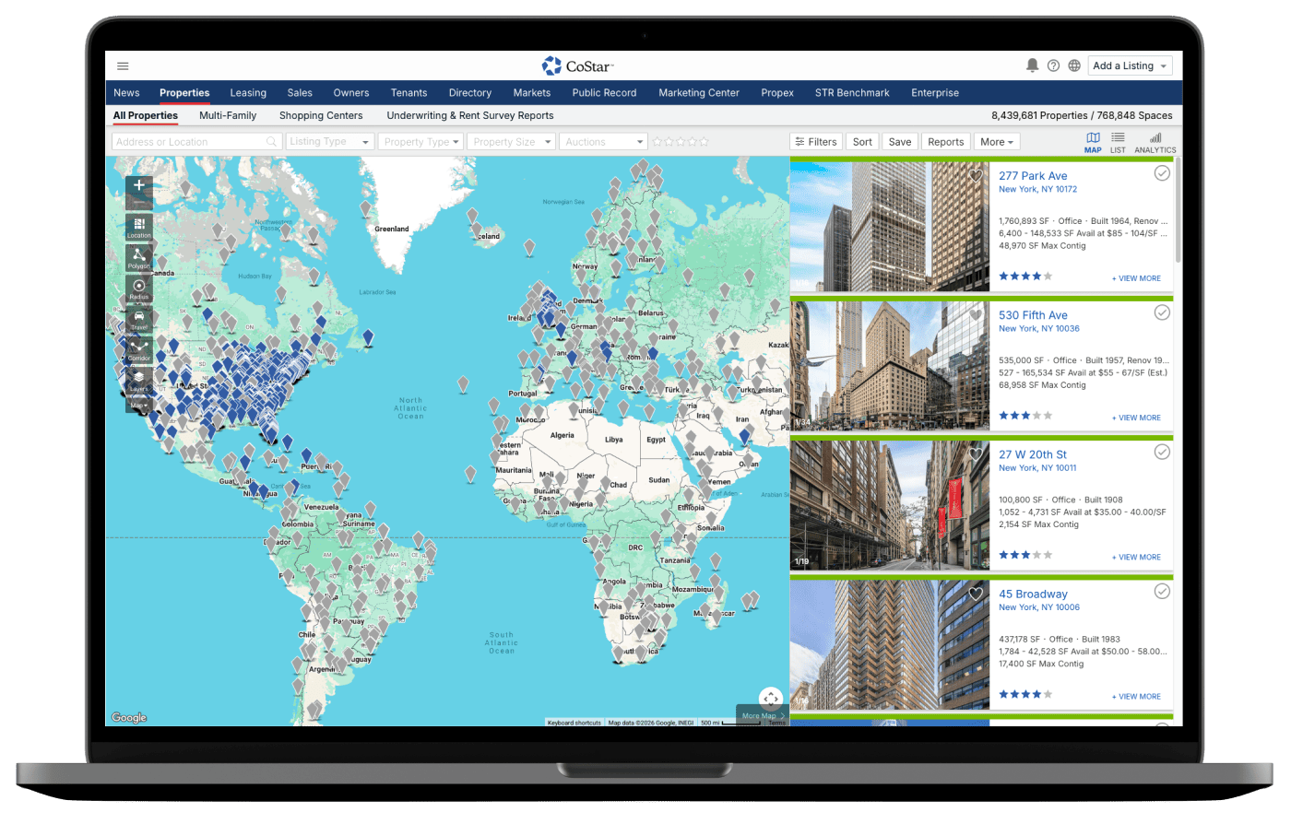Favorite 530 Fifth Ave with heart icon

tap(976, 315)
